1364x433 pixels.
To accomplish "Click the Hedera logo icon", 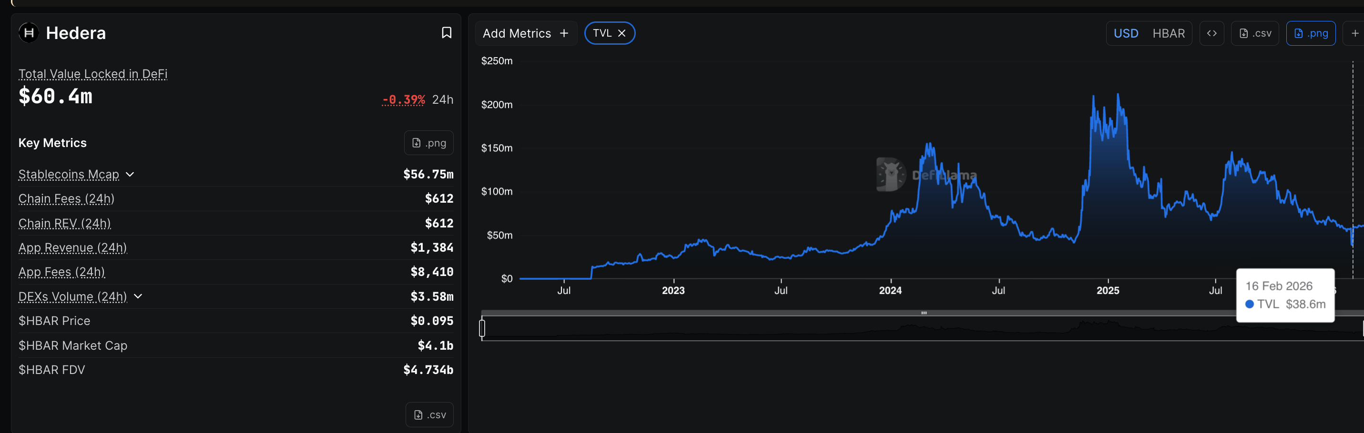I will [29, 33].
